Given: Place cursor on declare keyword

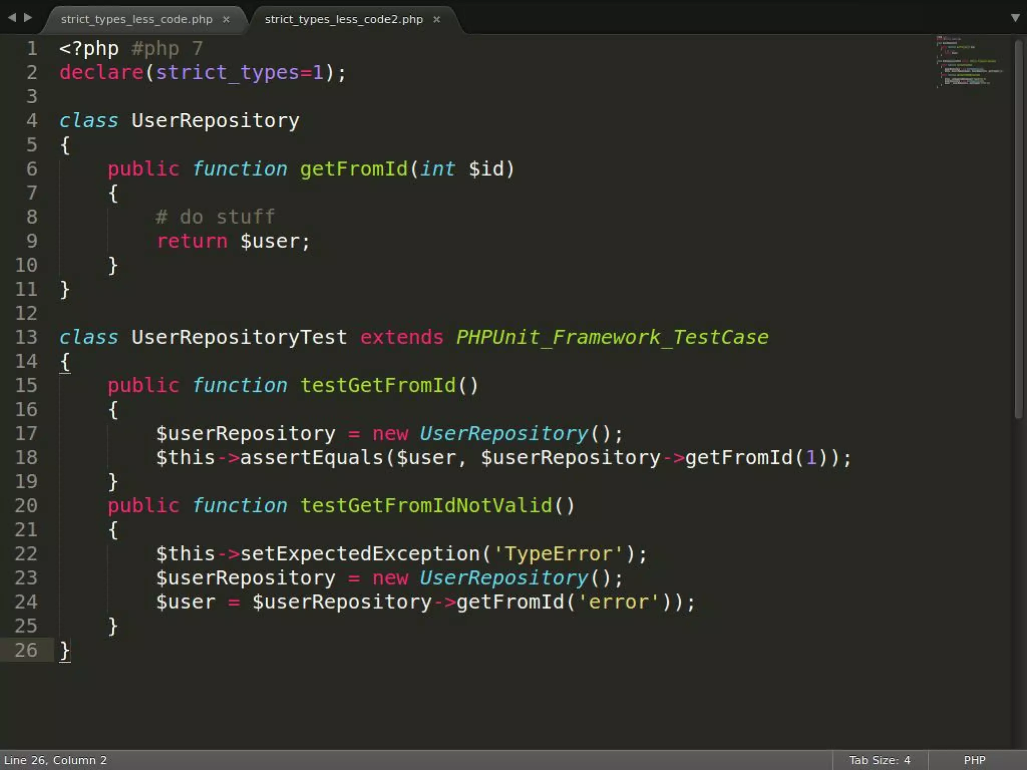Looking at the screenshot, I should click(101, 73).
